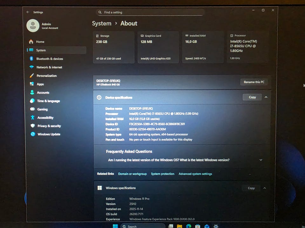Open Advanced system settings link
305x228 pixels.
pyautogui.click(x=195, y=174)
